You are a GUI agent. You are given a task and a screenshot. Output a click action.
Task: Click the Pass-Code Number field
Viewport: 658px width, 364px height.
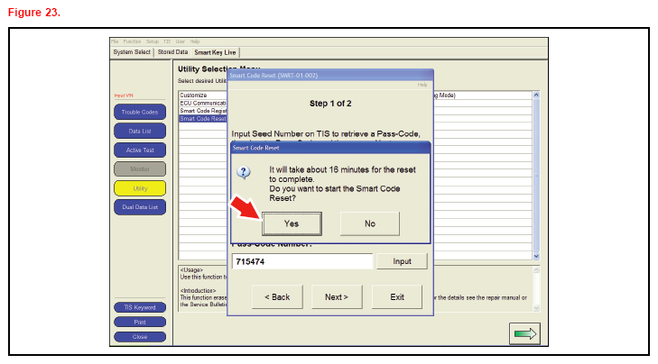(x=301, y=261)
